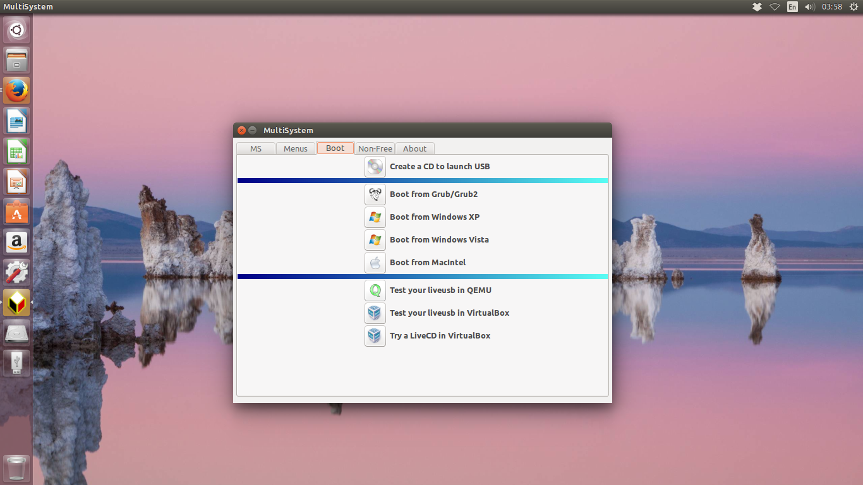Open Ubuntu Software Center in the dock
This screenshot has height=485, width=863.
(16, 212)
